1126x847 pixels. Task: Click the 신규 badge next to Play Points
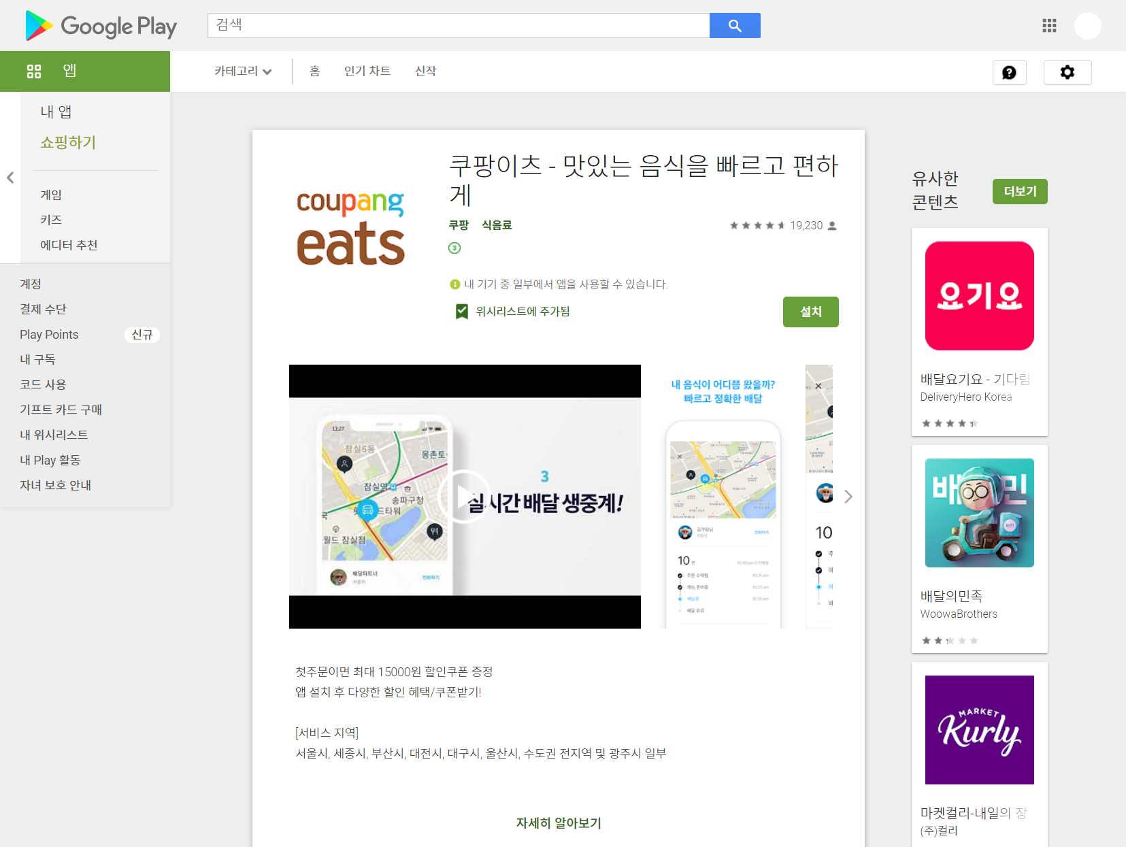[142, 335]
